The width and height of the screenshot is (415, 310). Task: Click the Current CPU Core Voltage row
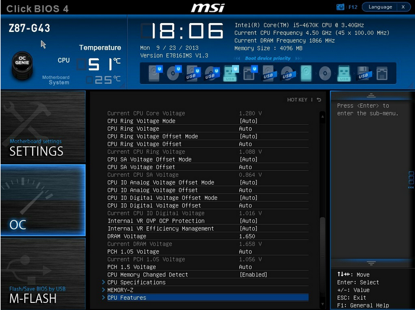click(x=208, y=113)
